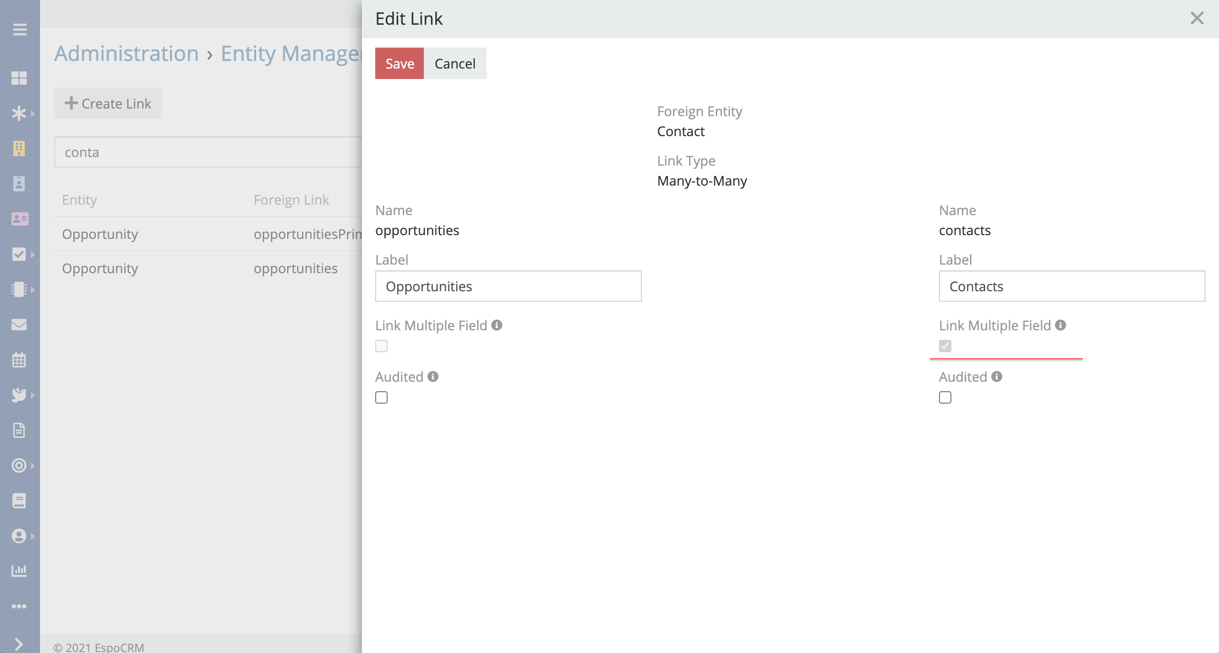The width and height of the screenshot is (1219, 653).
Task: Save the link changes
Action: tap(399, 63)
